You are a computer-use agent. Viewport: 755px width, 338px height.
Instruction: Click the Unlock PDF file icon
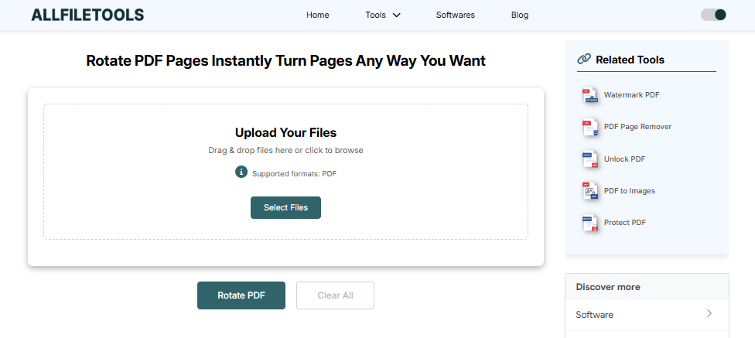[x=591, y=159]
